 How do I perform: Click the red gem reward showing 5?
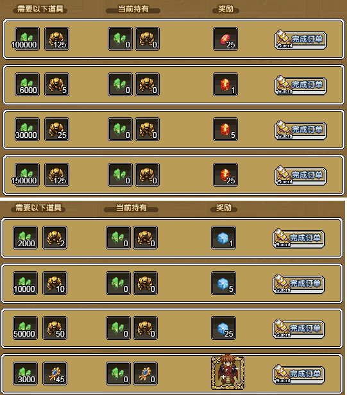coord(225,130)
